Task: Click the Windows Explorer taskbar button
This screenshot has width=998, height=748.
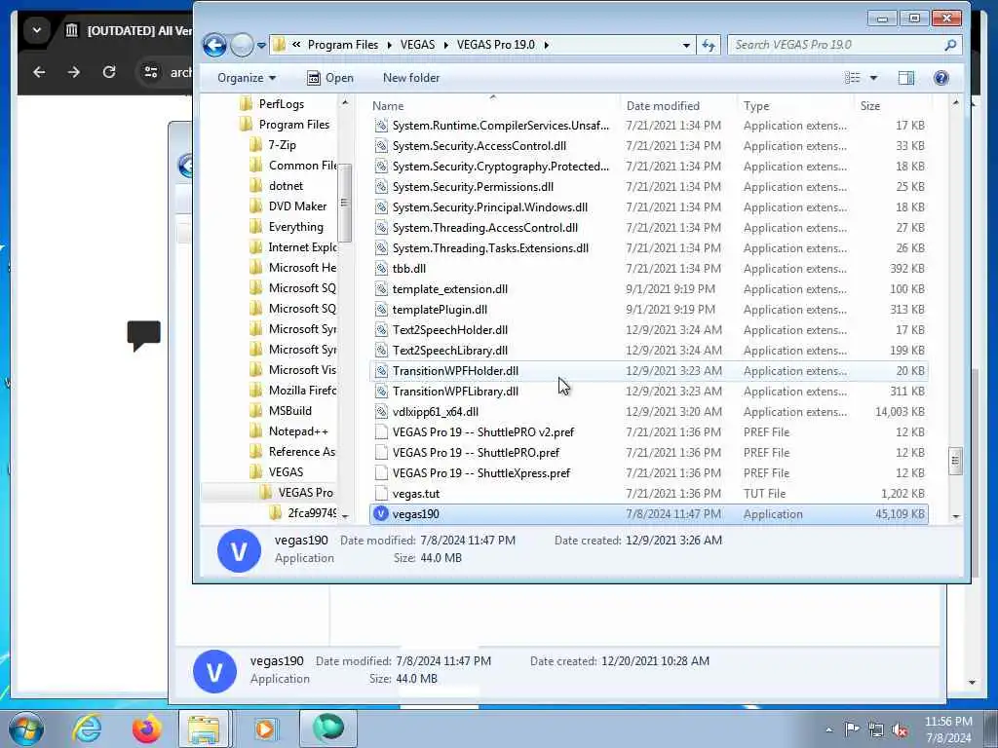Action: (x=203, y=729)
